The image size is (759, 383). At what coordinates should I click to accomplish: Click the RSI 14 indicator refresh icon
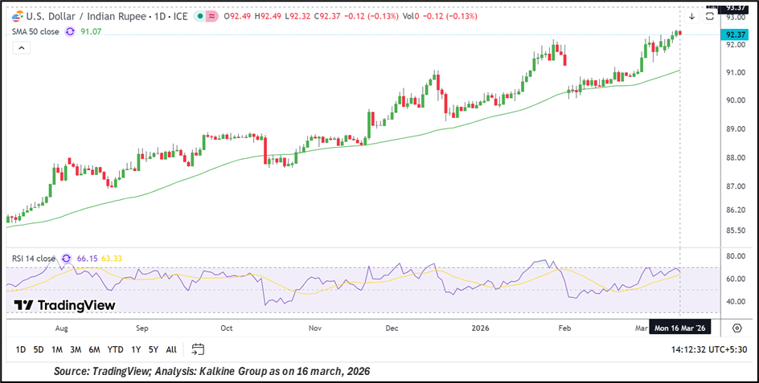[x=67, y=259]
